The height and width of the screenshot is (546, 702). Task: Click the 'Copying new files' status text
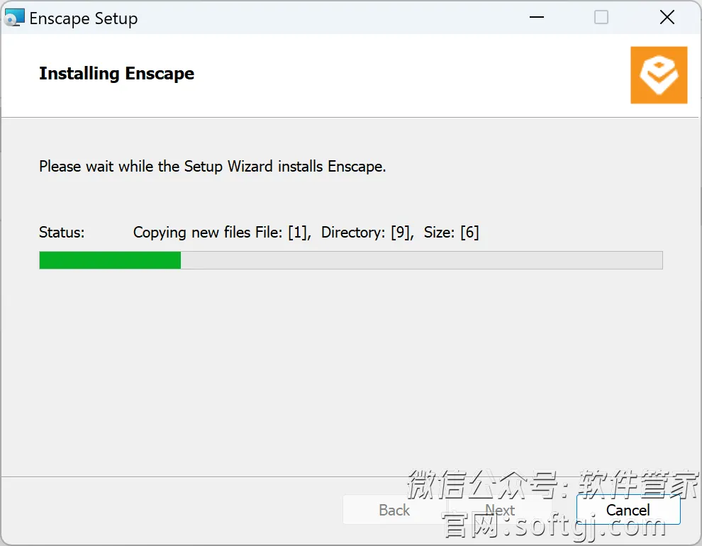pos(191,233)
